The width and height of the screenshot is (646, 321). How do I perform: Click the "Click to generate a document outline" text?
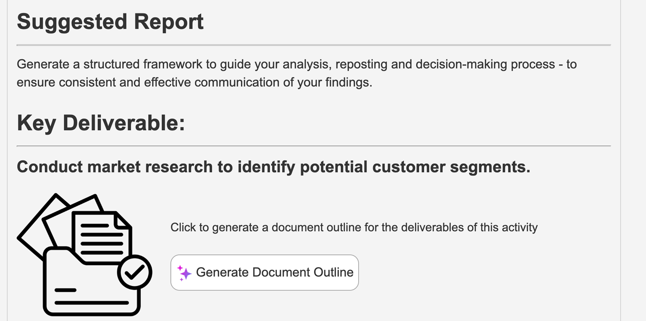point(354,227)
